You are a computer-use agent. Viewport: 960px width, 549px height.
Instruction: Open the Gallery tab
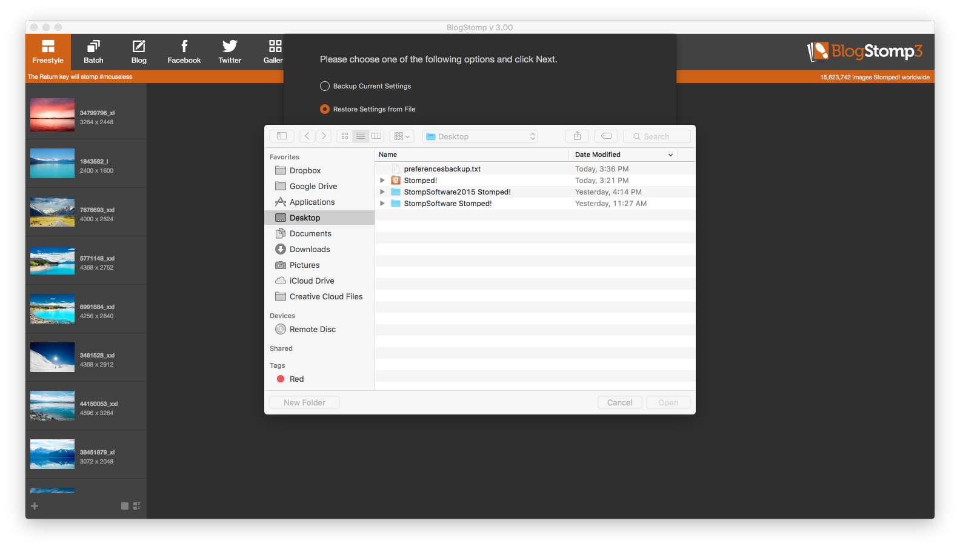click(x=273, y=52)
